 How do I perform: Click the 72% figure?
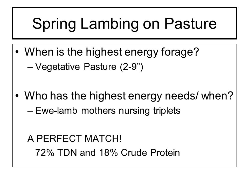[x=45, y=152]
